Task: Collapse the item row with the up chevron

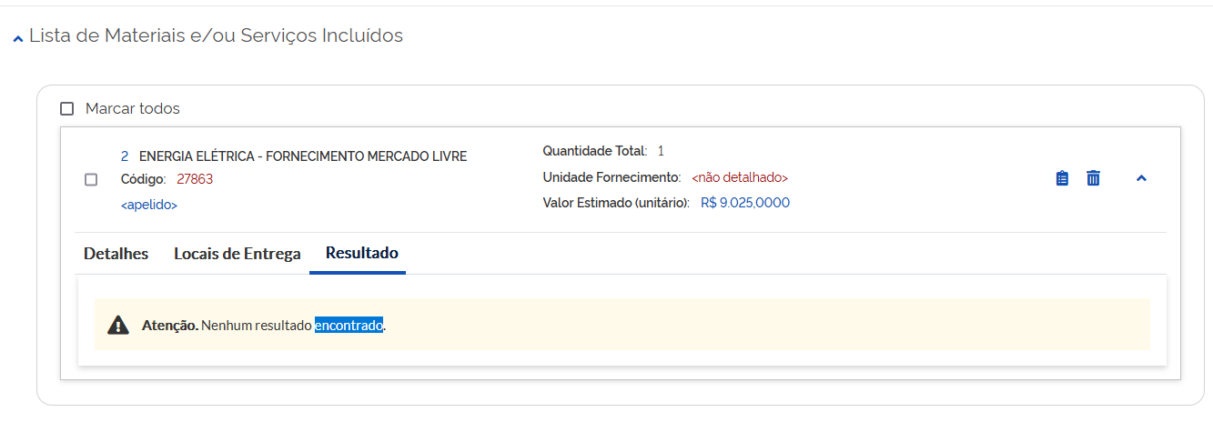Action: 1141,178
